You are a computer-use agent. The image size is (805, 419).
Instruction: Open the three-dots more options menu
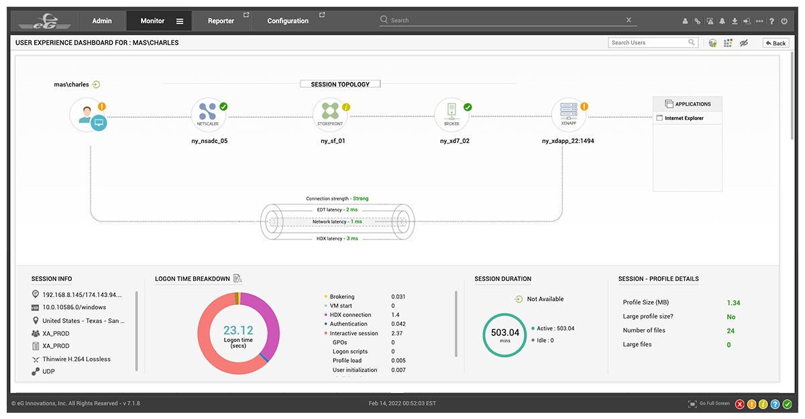point(759,21)
